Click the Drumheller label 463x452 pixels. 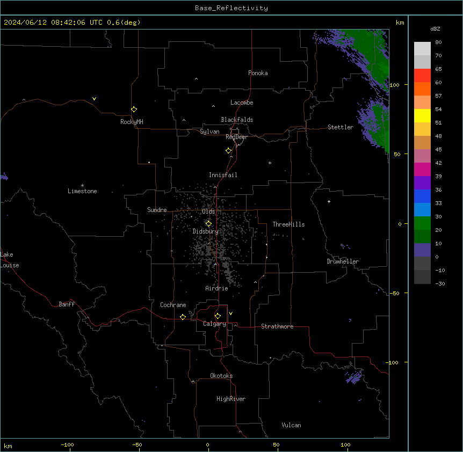[x=343, y=261]
